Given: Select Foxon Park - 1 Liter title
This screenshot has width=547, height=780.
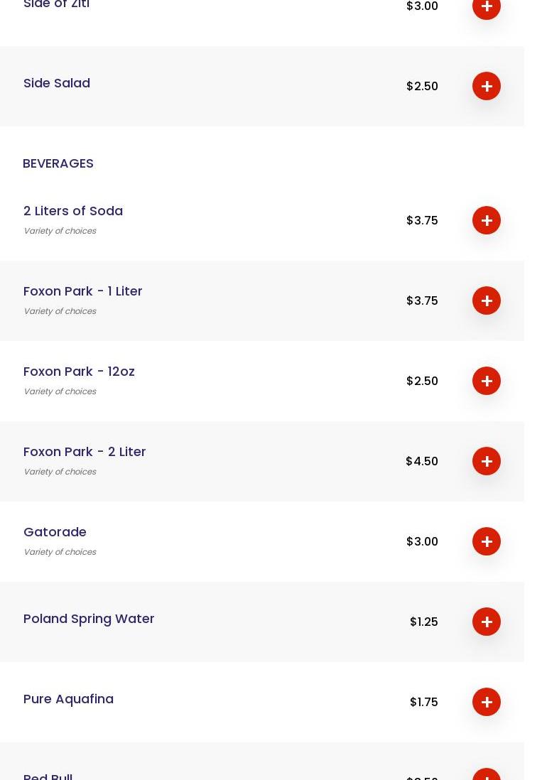Looking at the screenshot, I should [82, 291].
